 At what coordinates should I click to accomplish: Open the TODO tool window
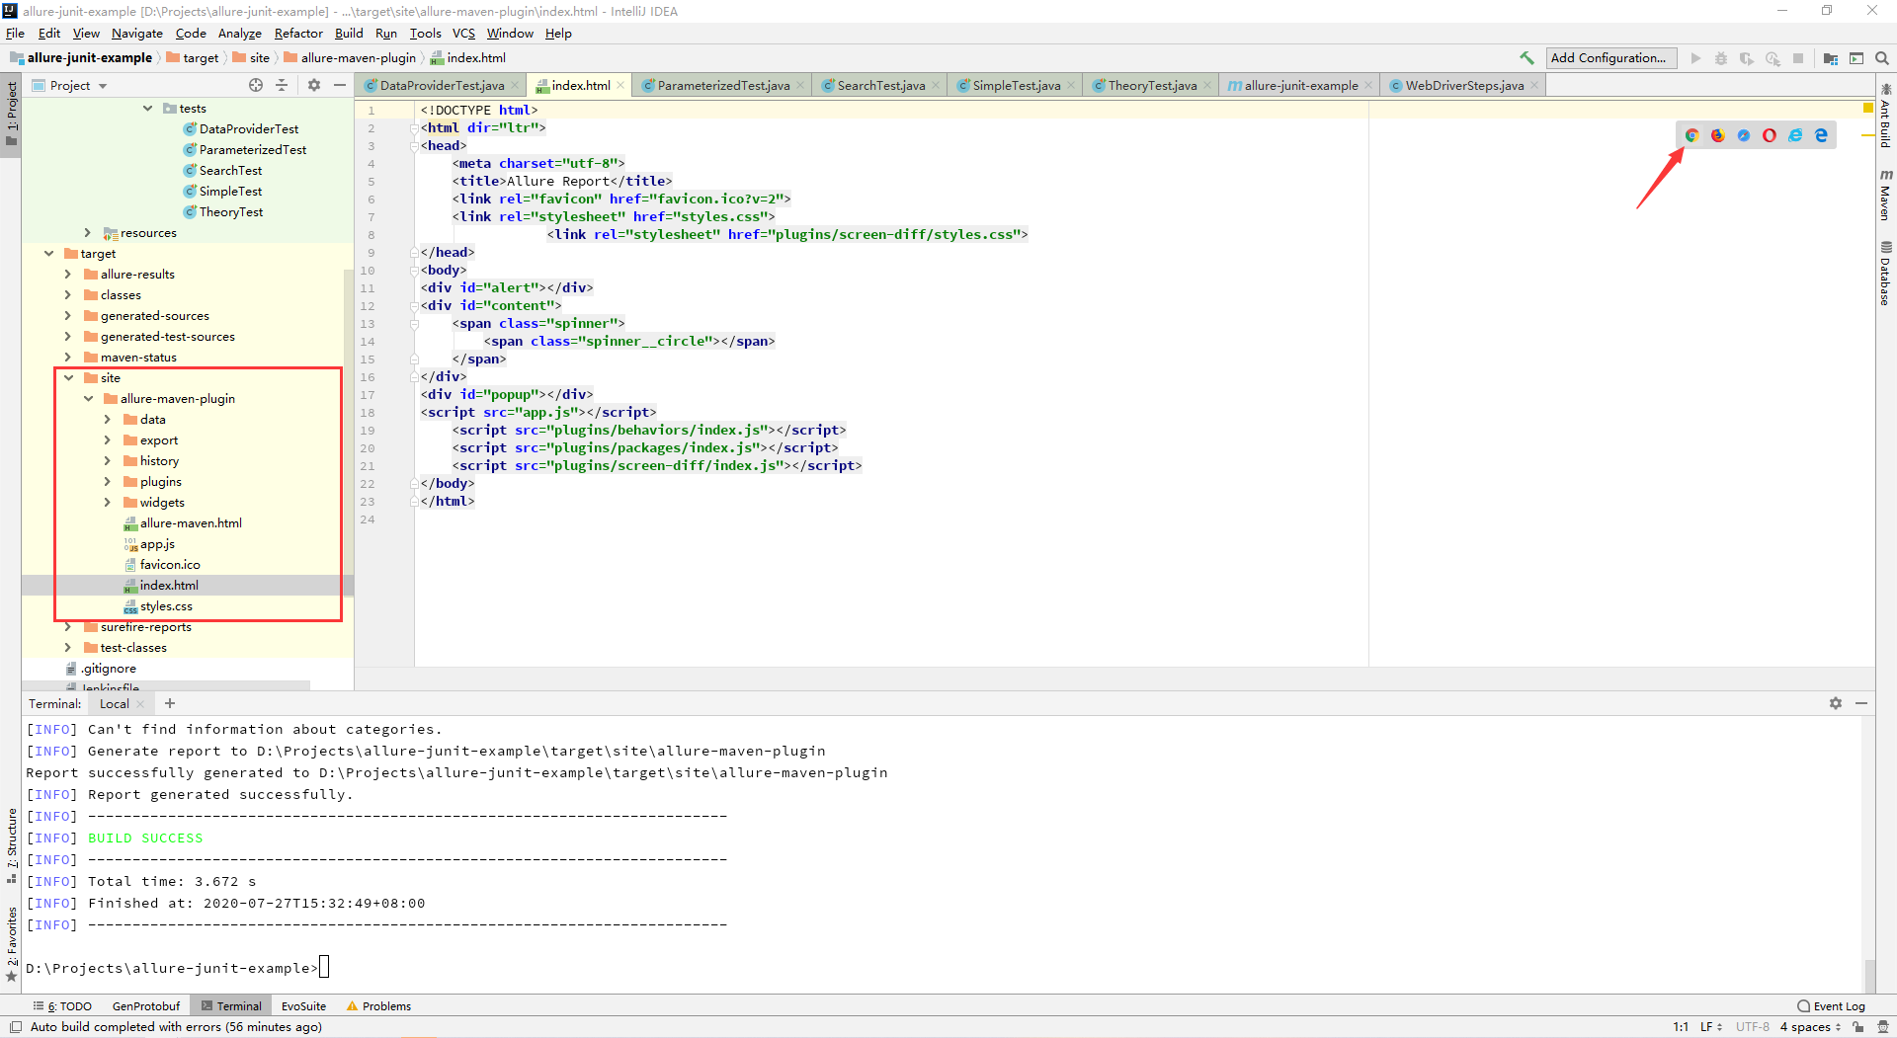(x=62, y=1006)
